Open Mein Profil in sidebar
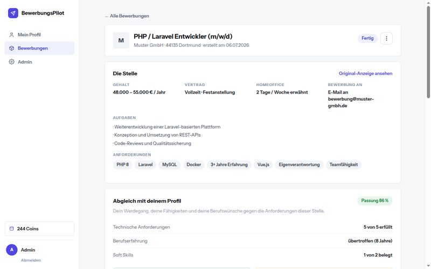 (x=39, y=35)
